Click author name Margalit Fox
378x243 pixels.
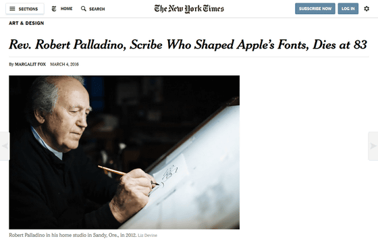(x=30, y=64)
